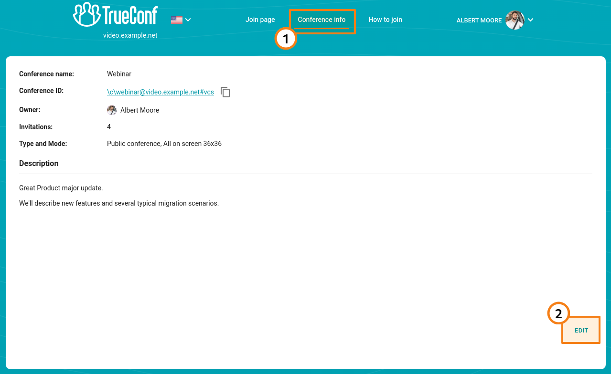This screenshot has height=374, width=611.
Task: Click the Webinar conference name value
Action: click(119, 74)
